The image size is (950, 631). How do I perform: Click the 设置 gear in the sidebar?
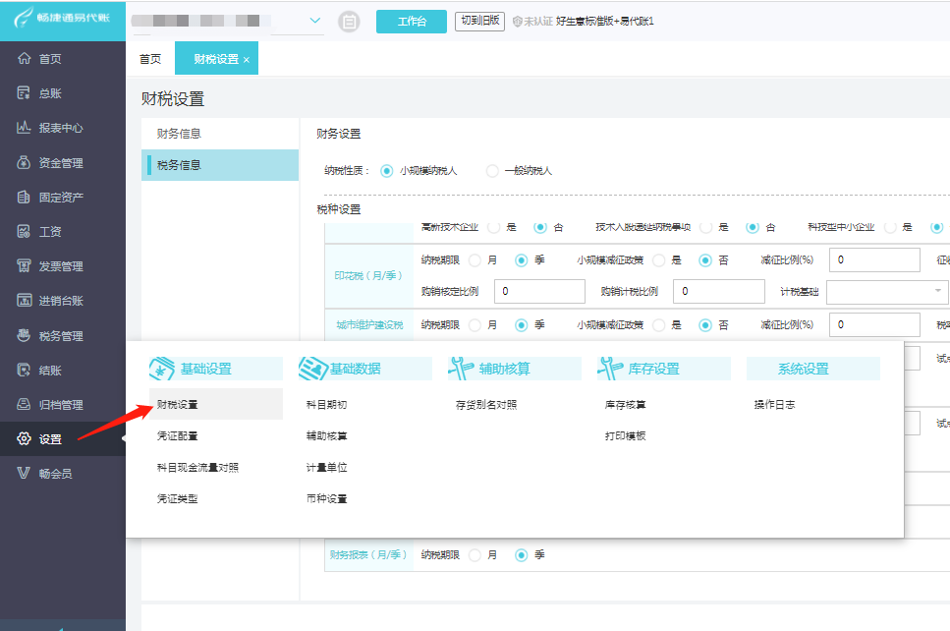click(24, 439)
